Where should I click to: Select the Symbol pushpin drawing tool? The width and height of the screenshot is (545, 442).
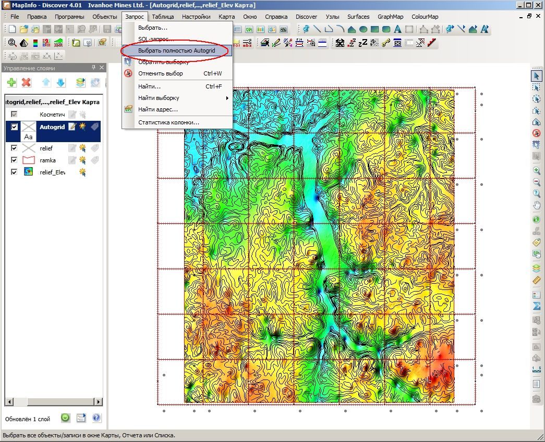point(306,29)
